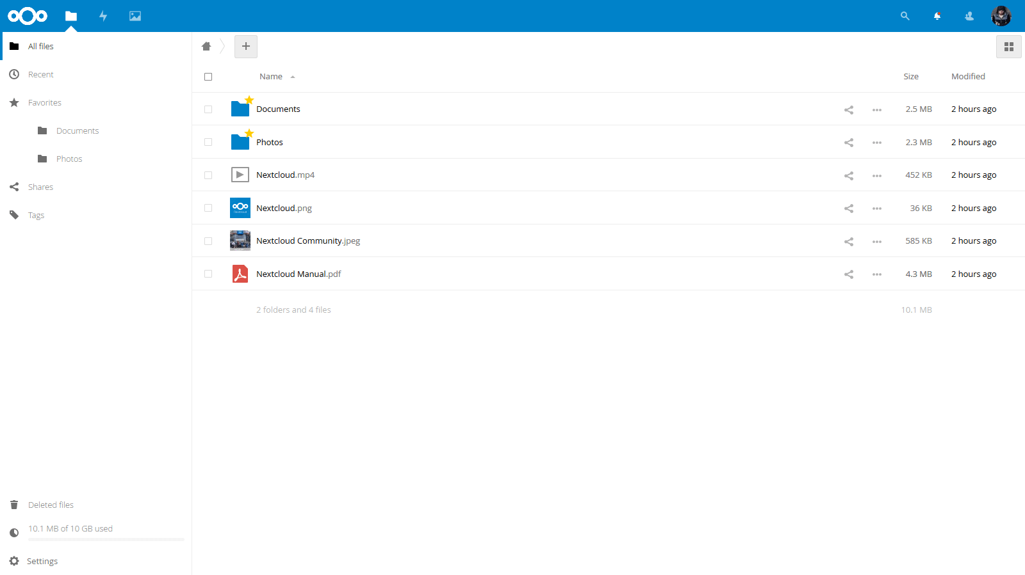This screenshot has width=1025, height=575.
Task: Select All files in sidebar
Action: [96, 46]
